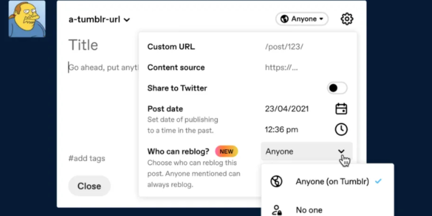The image size is (432, 216).
Task: Choose the No one reblog option
Action: point(309,210)
